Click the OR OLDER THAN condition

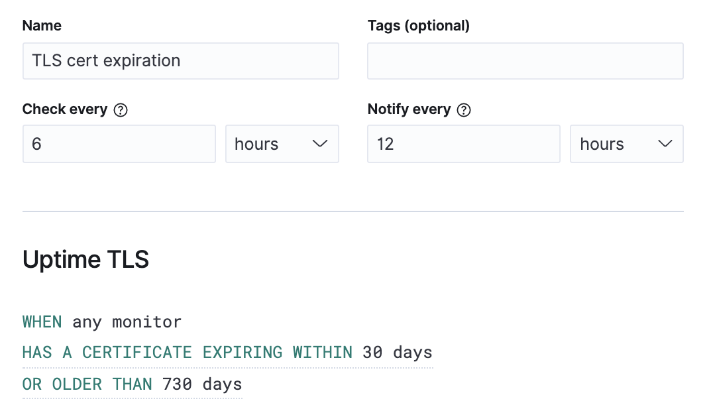[x=86, y=384]
